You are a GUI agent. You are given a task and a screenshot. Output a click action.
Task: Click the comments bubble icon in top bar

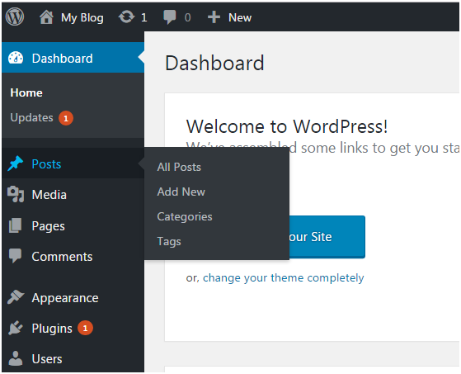pos(170,17)
